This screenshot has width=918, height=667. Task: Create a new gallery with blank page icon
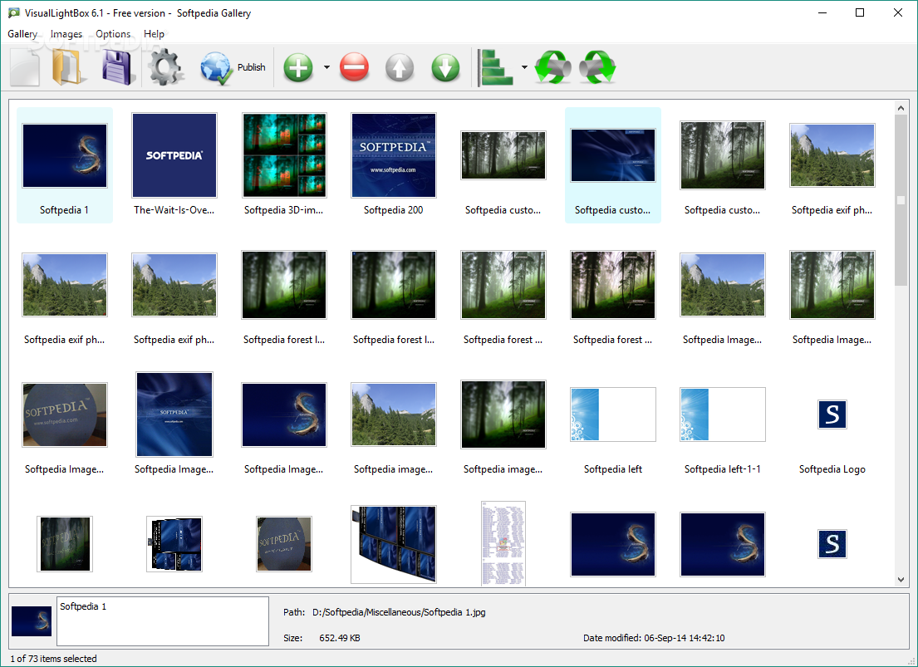(25, 68)
